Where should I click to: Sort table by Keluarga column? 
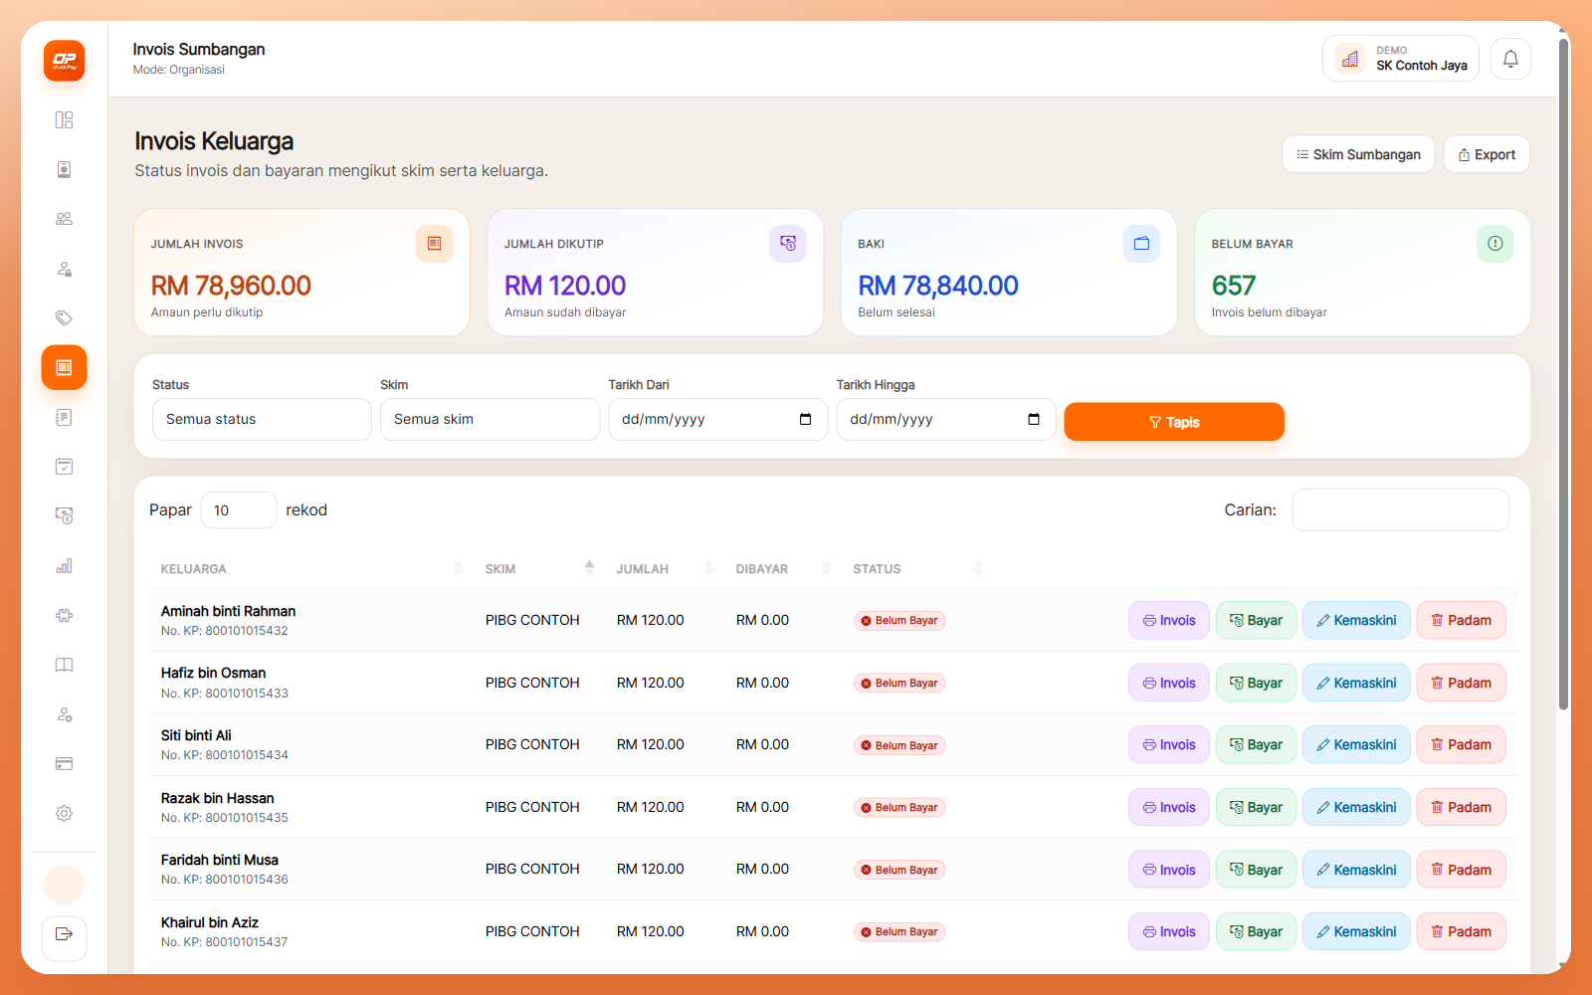point(311,569)
